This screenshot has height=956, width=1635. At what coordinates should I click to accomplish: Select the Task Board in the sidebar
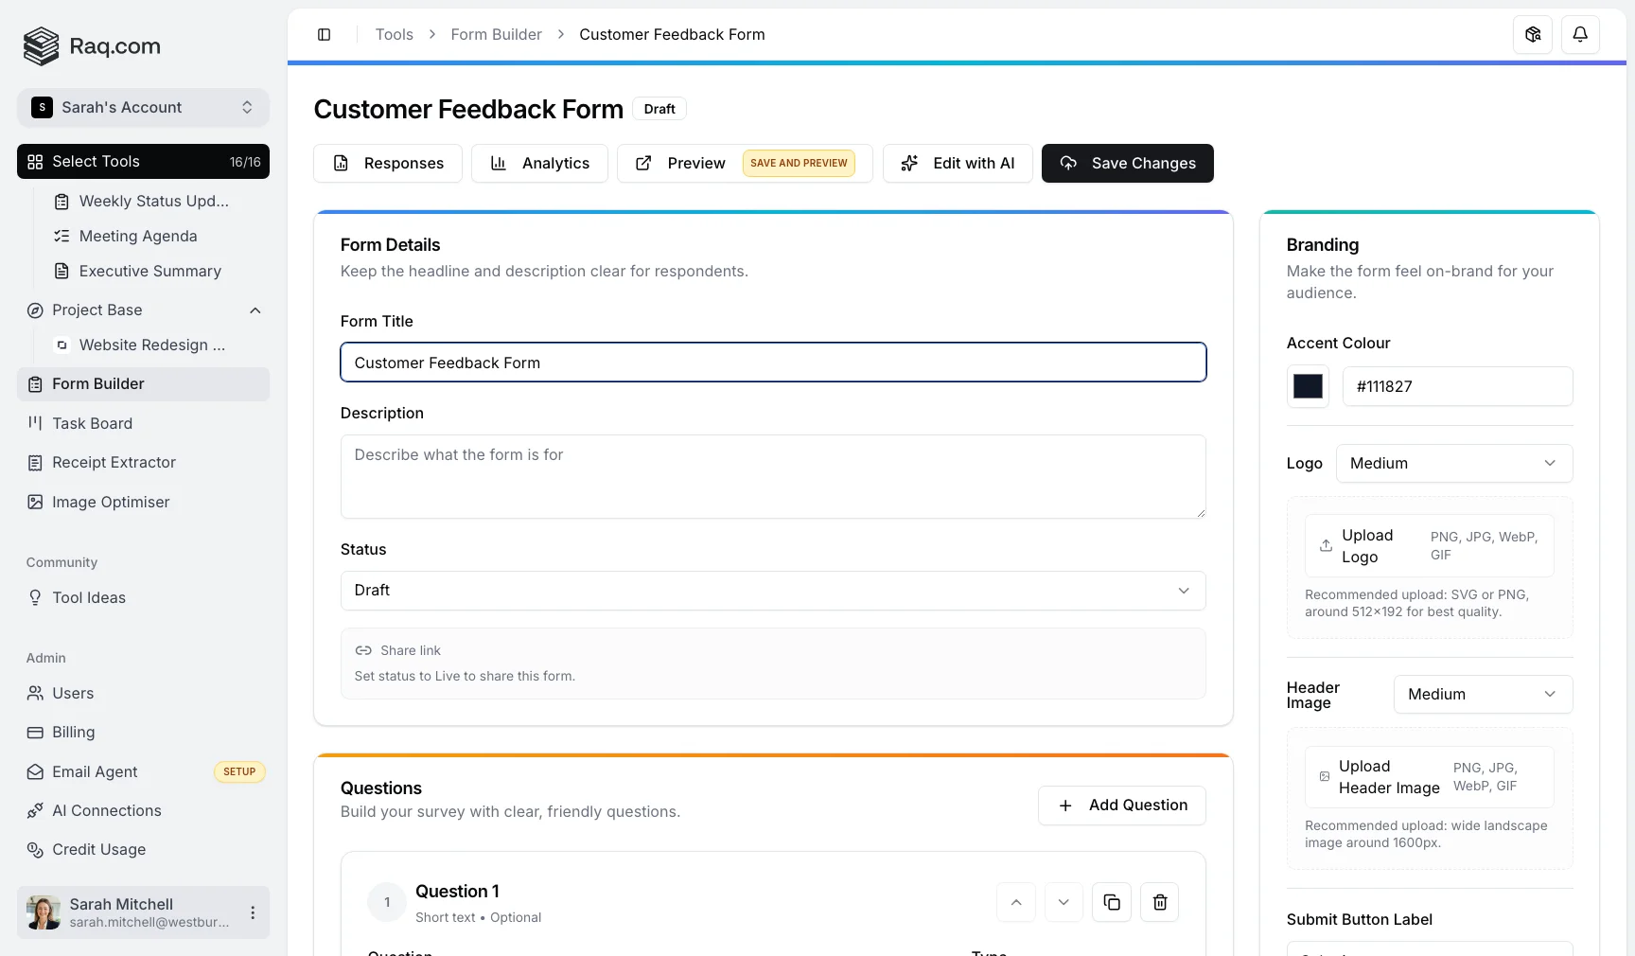pyautogui.click(x=91, y=423)
